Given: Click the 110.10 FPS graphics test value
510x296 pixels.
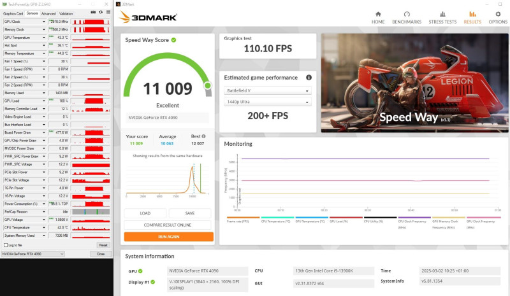Looking at the screenshot, I should (268, 49).
